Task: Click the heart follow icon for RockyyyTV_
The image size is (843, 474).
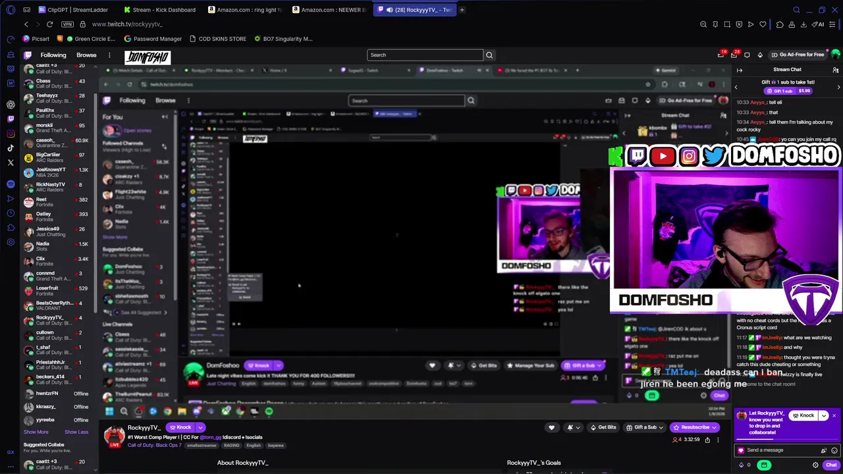Action: pos(551,427)
